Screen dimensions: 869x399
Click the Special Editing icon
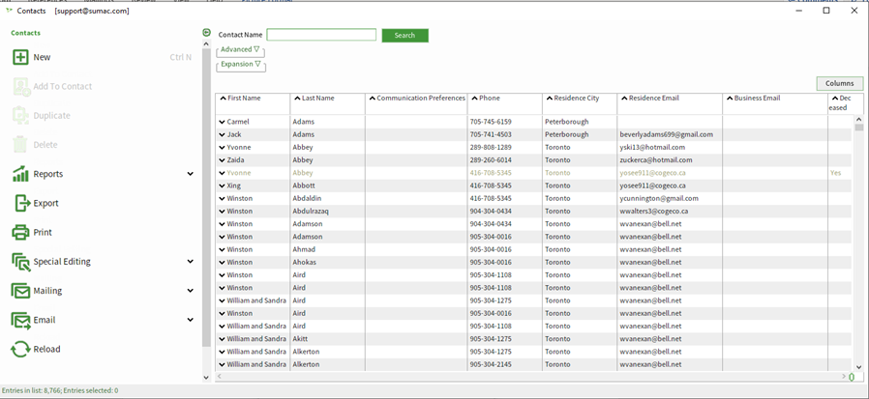tap(20, 262)
